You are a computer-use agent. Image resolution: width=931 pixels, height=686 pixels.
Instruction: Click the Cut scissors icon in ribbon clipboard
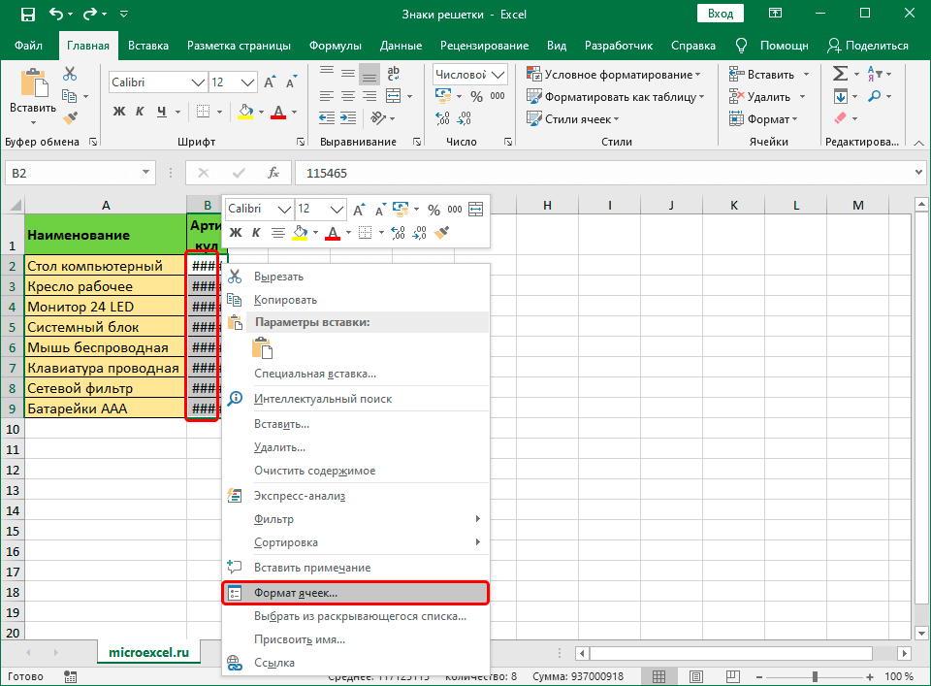click(70, 74)
